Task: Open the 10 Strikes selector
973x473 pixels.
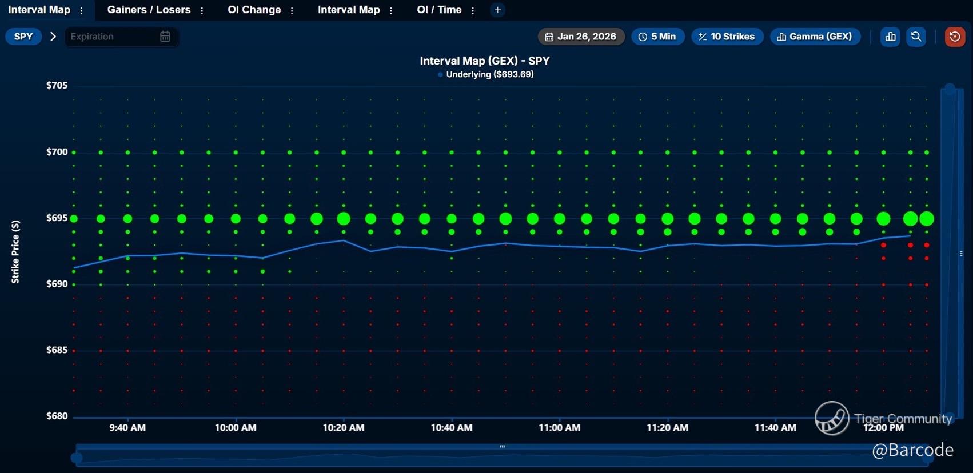Action: pyautogui.click(x=727, y=37)
